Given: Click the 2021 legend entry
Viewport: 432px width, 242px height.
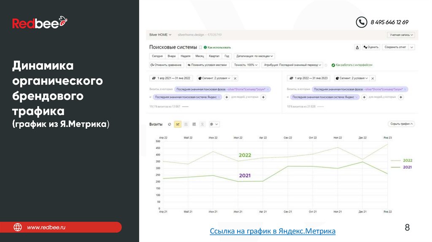Looking at the screenshot, I should pos(402,167).
